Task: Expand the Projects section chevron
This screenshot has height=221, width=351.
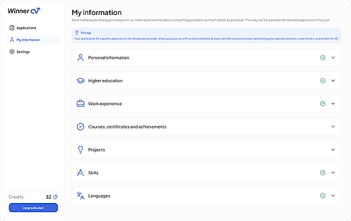Action: coord(333,150)
